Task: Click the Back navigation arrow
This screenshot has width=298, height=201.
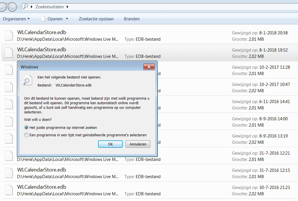Action: [x=2, y=7]
